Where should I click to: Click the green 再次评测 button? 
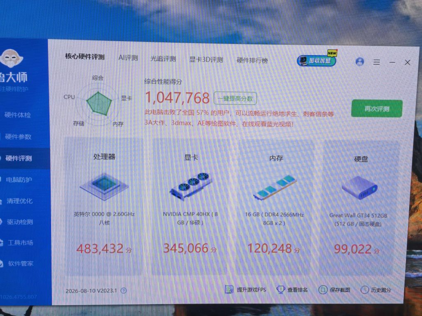pos(377,109)
